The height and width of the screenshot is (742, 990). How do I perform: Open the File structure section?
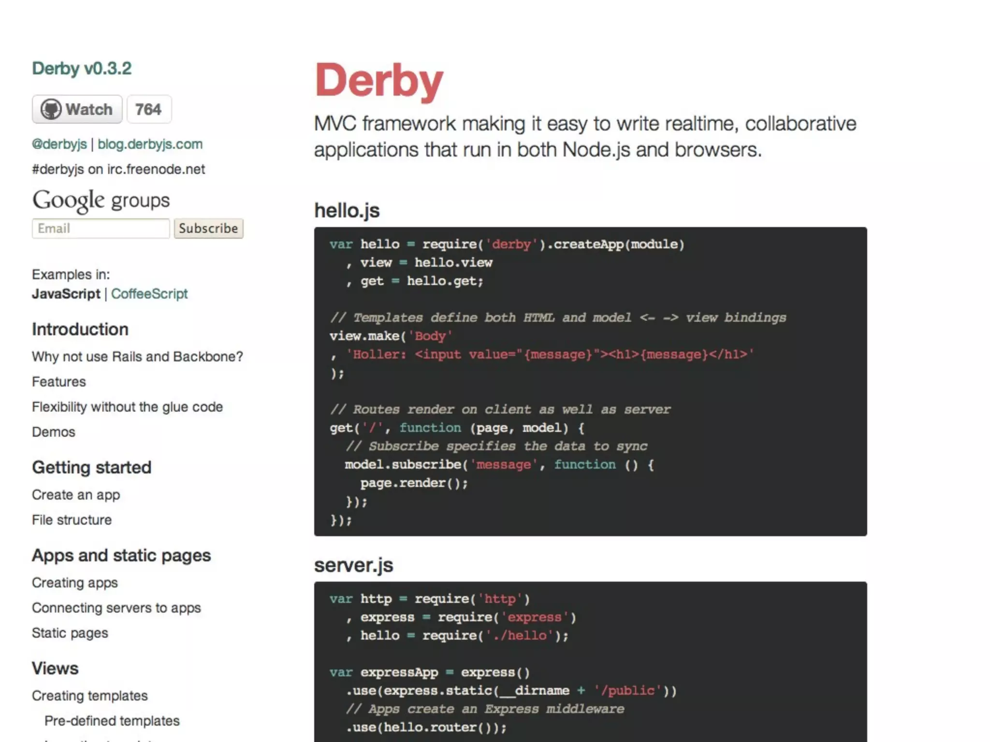[x=72, y=520]
